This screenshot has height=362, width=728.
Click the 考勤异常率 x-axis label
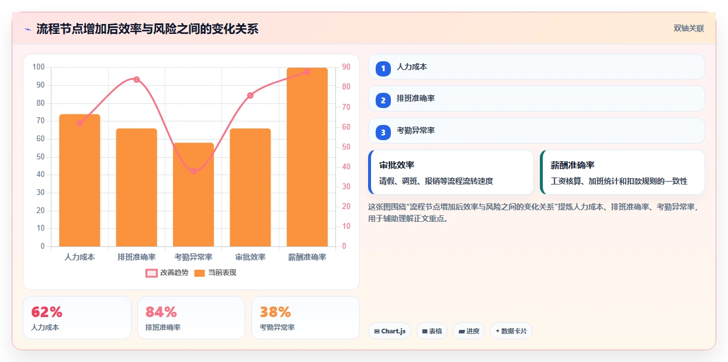click(x=193, y=257)
